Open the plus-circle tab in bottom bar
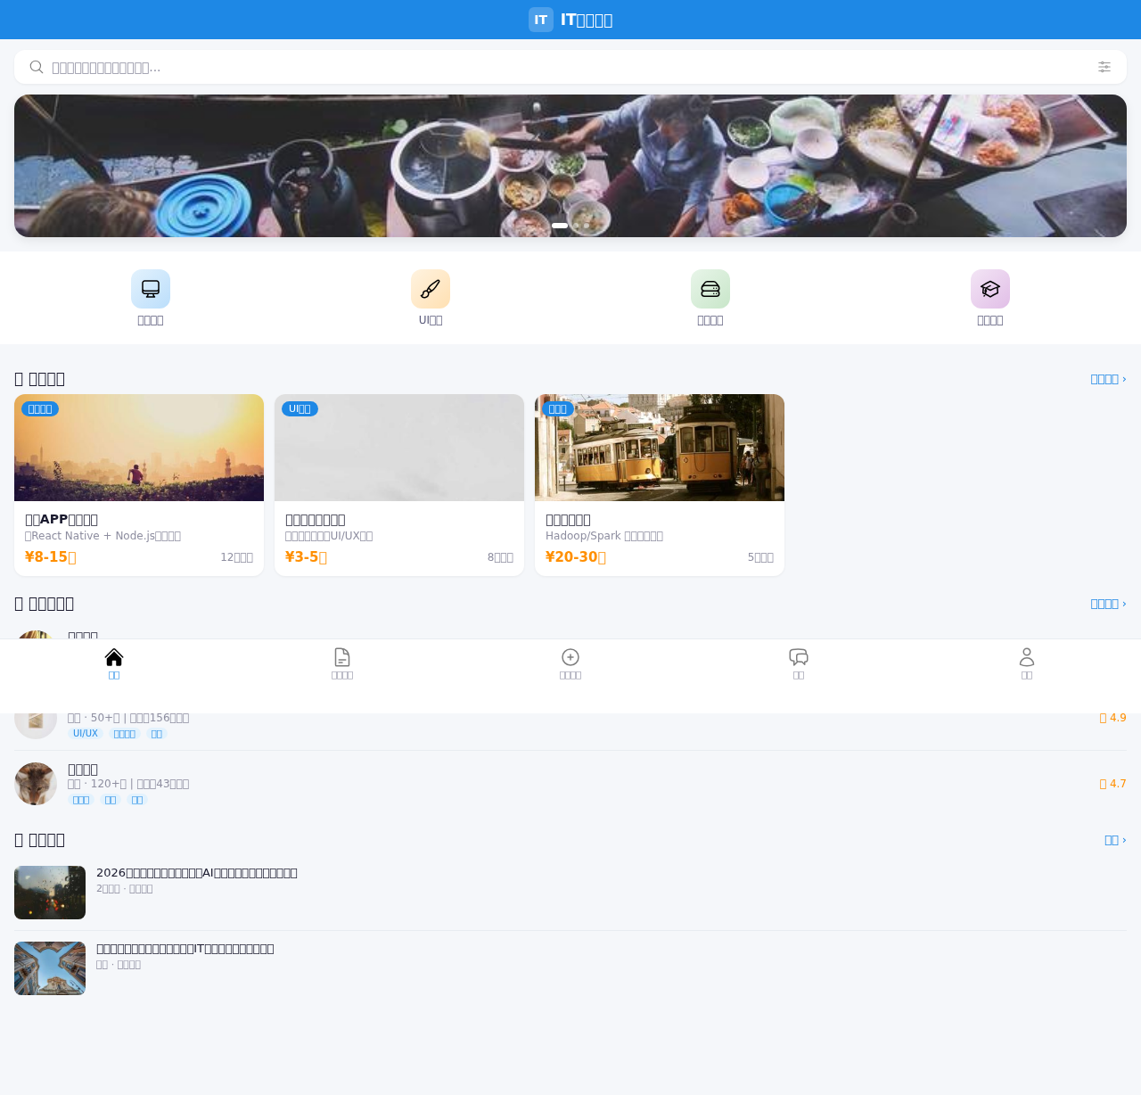Viewport: 1141px width, 1095px height. point(570,657)
